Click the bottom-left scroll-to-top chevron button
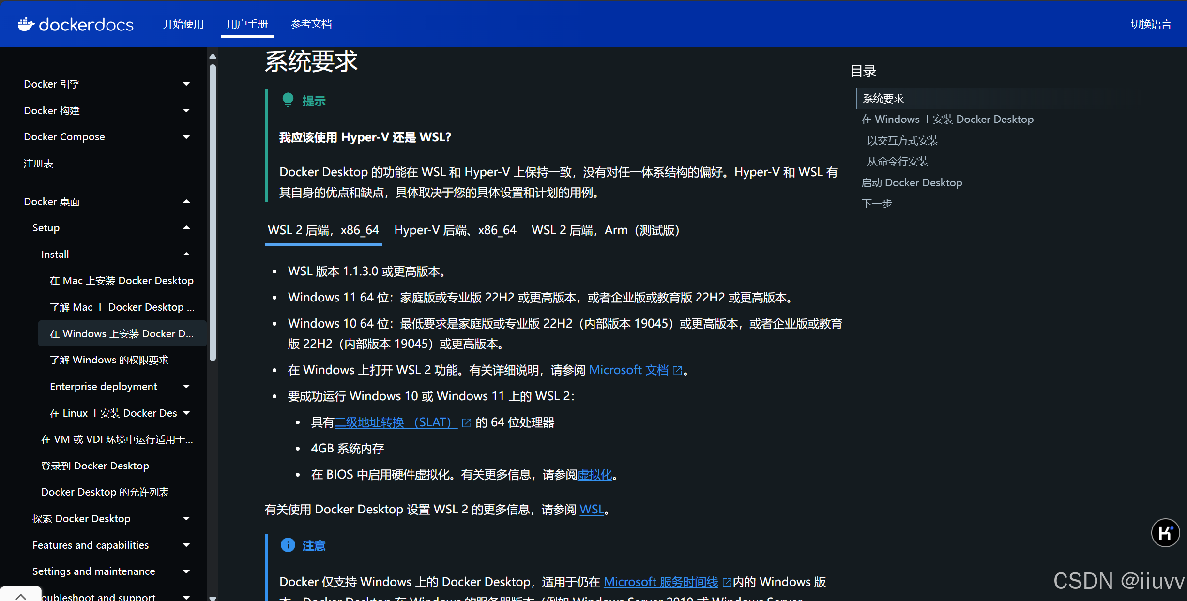Screen dimensions: 1187x601 pyautogui.click(x=21, y=595)
